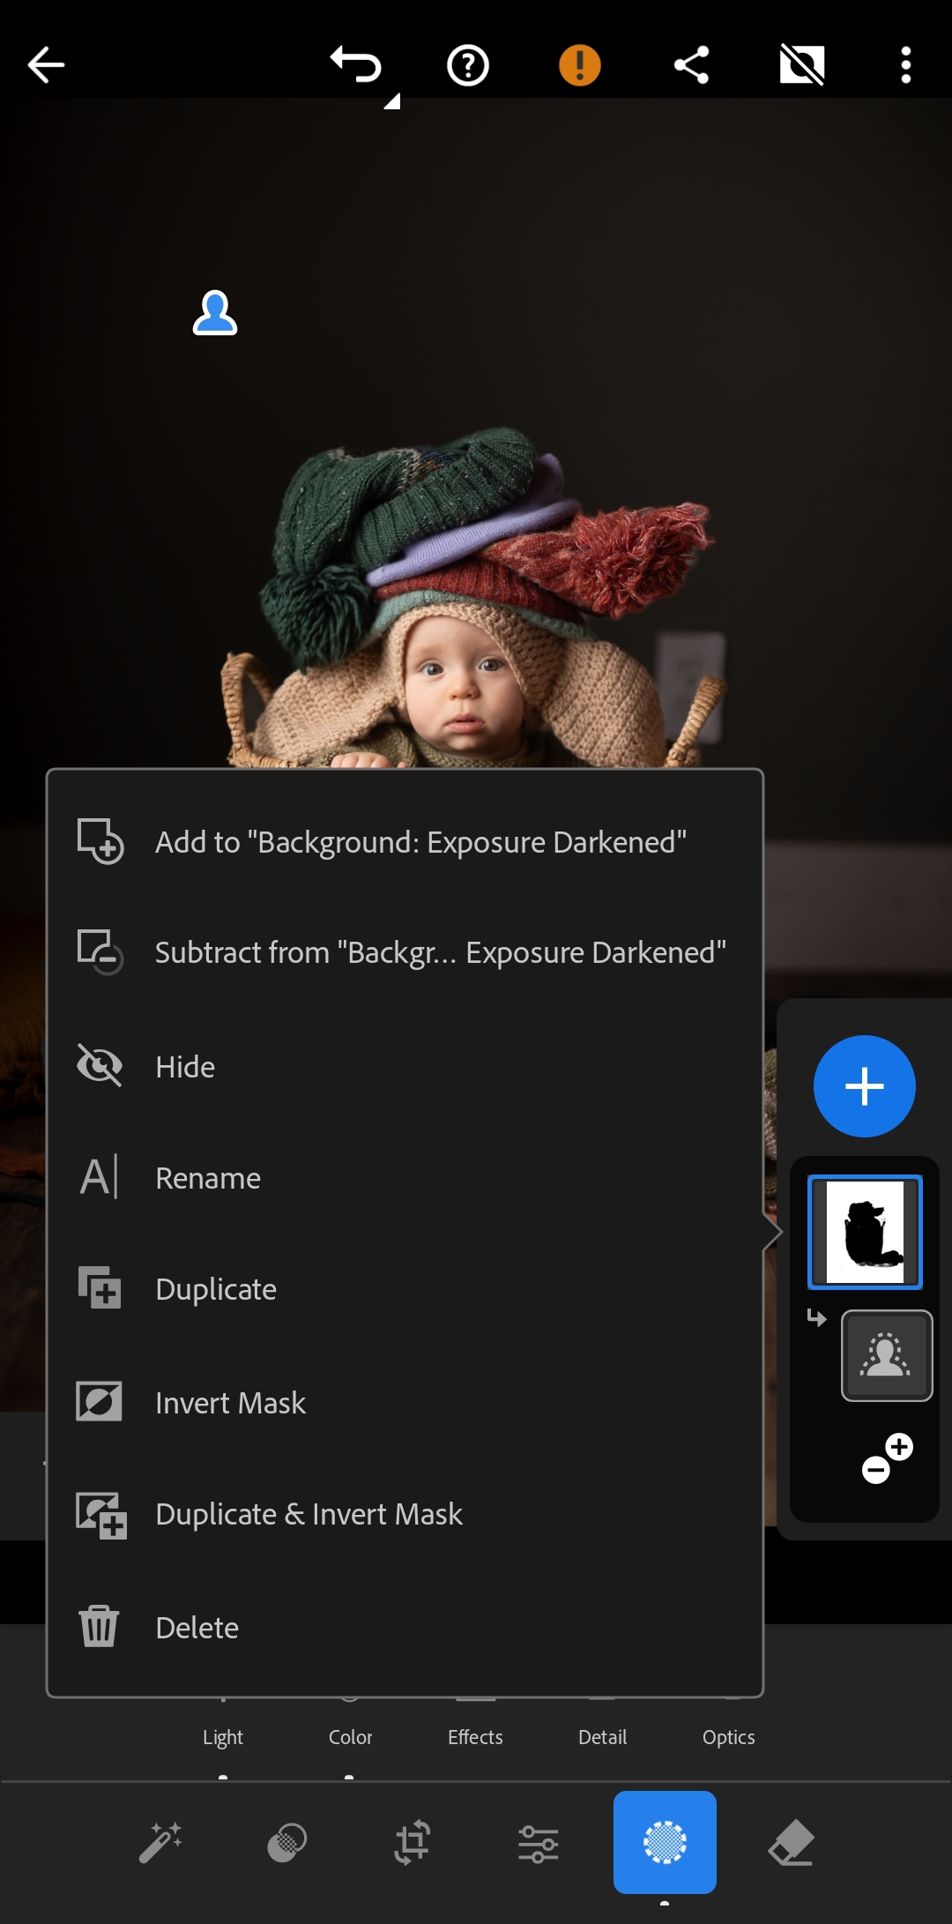Hide the mask using the Hide option
952x1924 pixels.
tap(185, 1067)
